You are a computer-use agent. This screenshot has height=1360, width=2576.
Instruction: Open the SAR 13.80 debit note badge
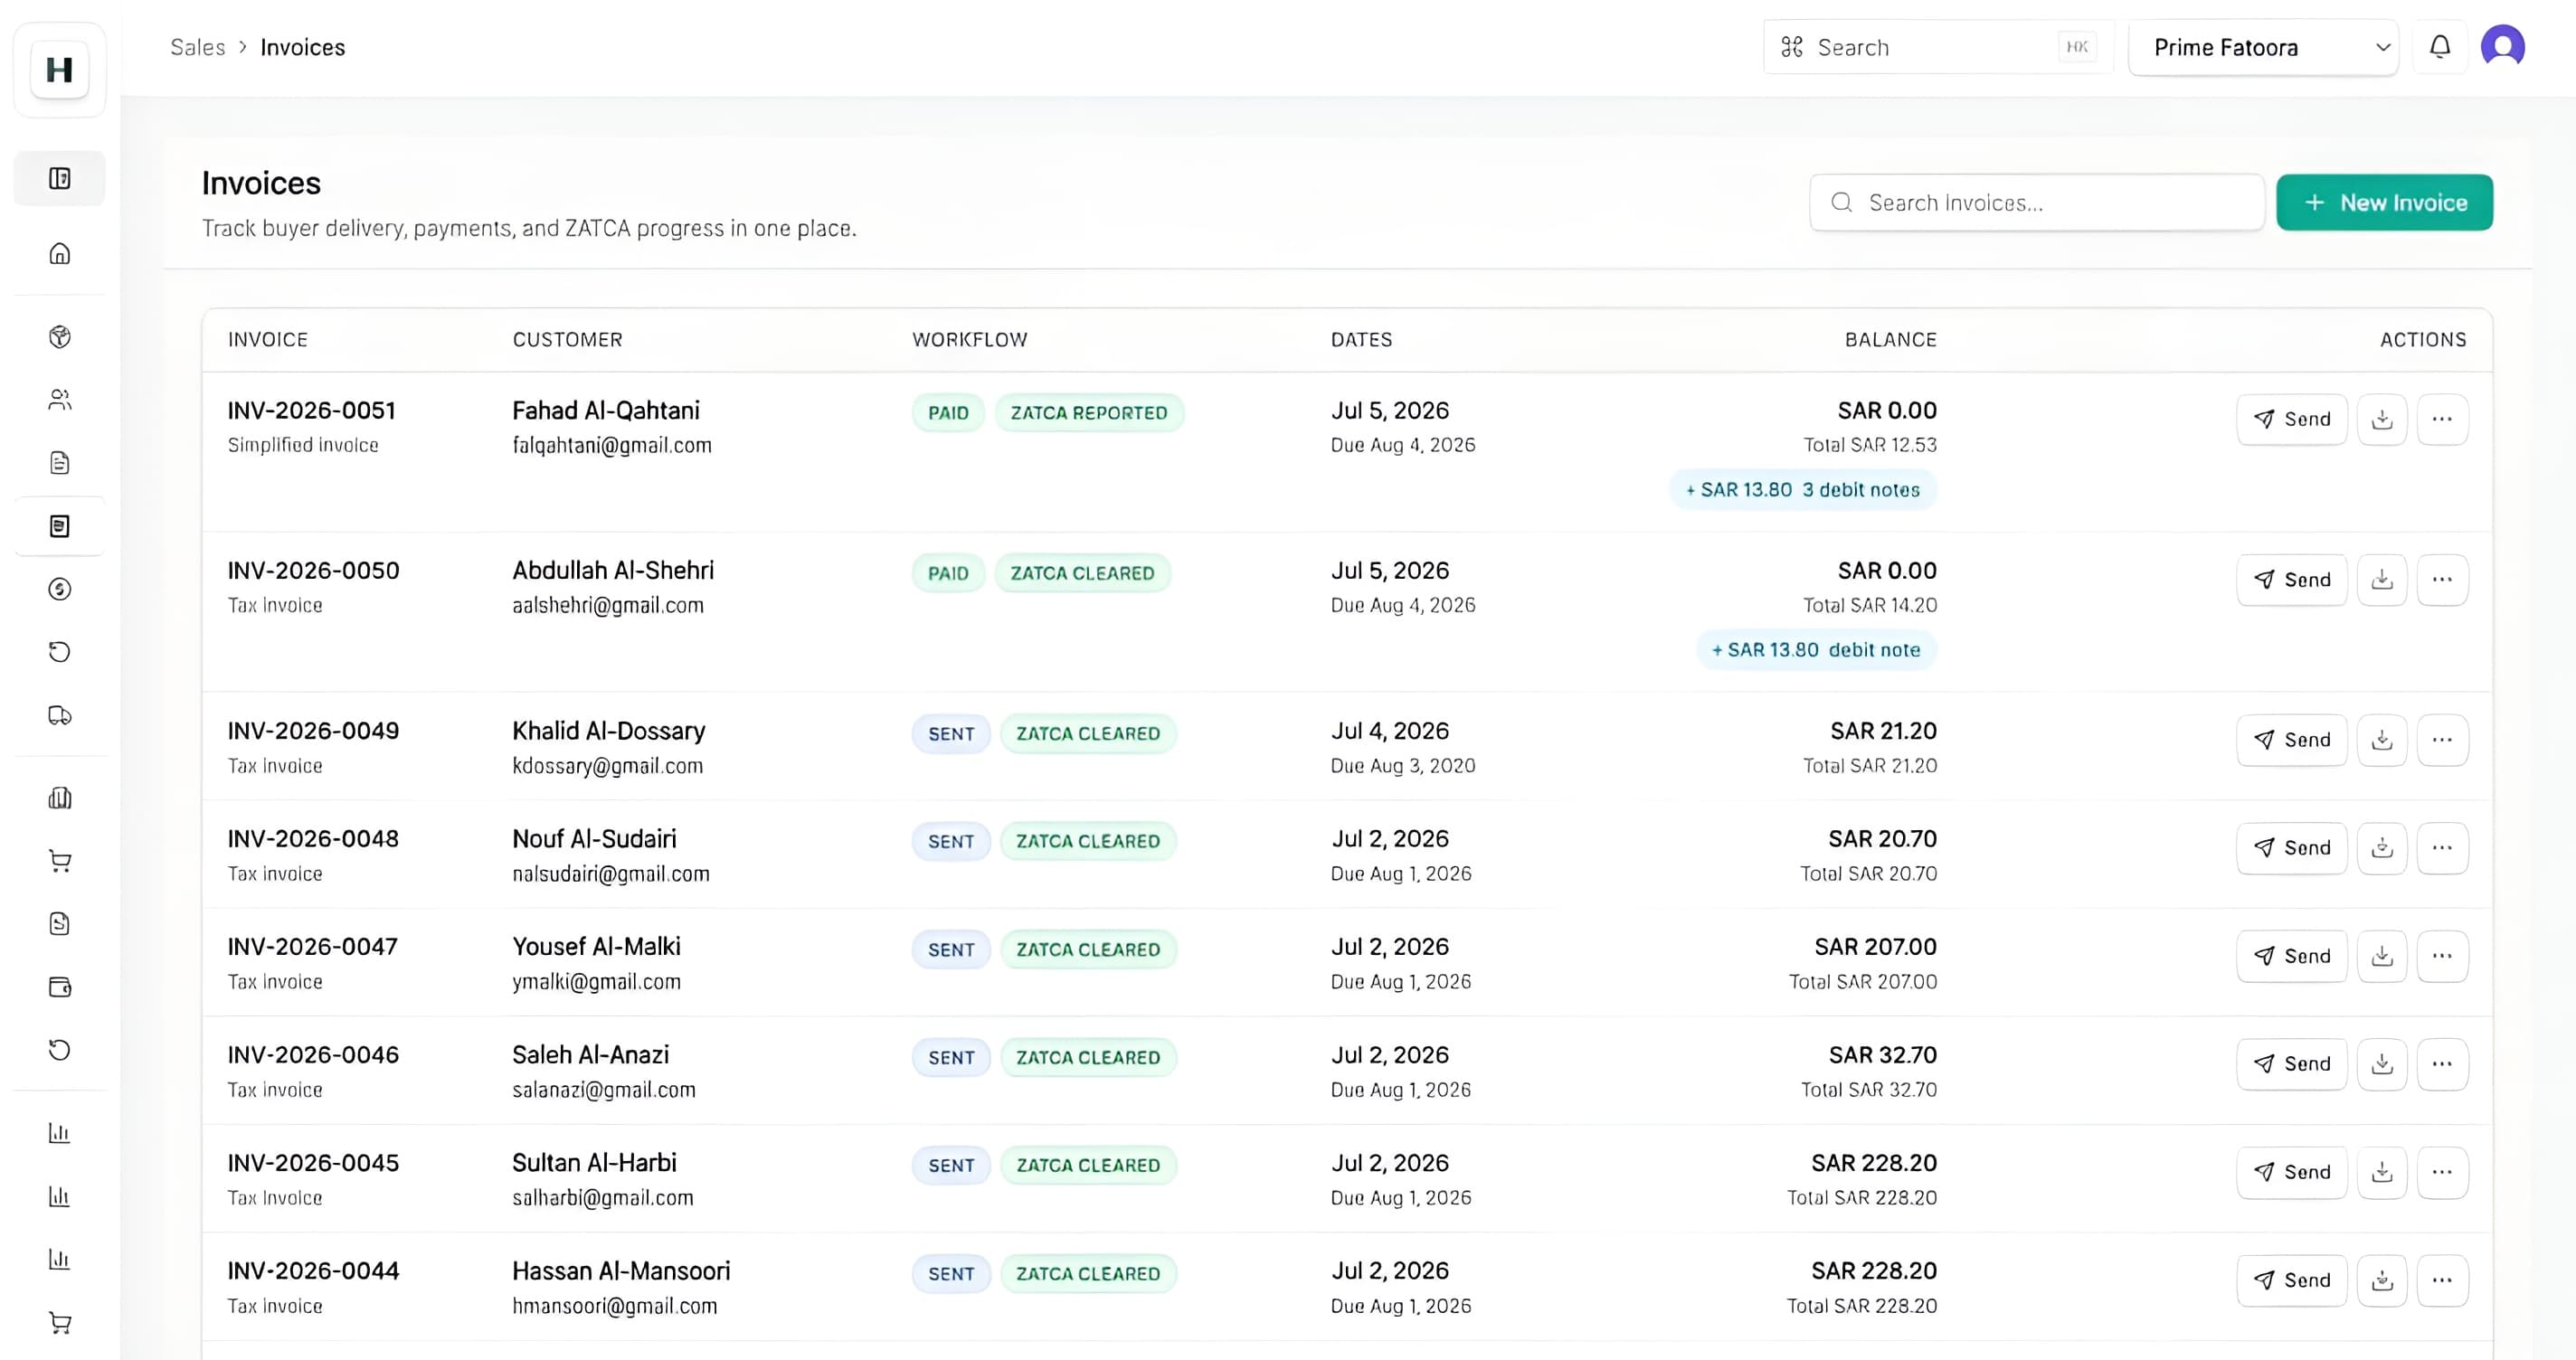click(1817, 650)
